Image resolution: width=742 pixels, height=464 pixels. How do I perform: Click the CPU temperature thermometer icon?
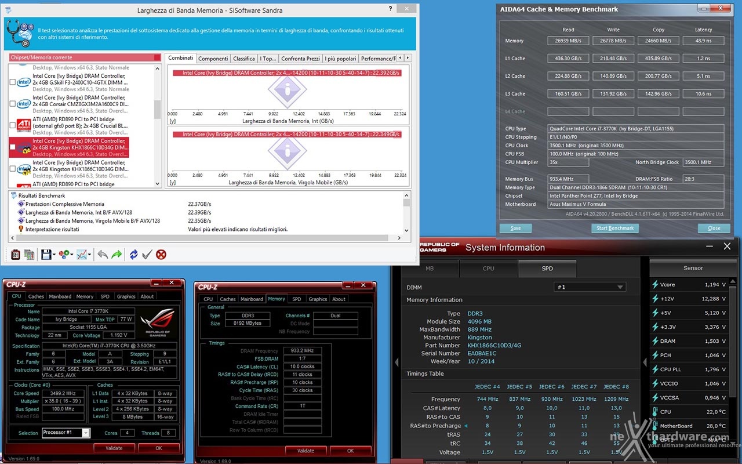[x=655, y=412]
